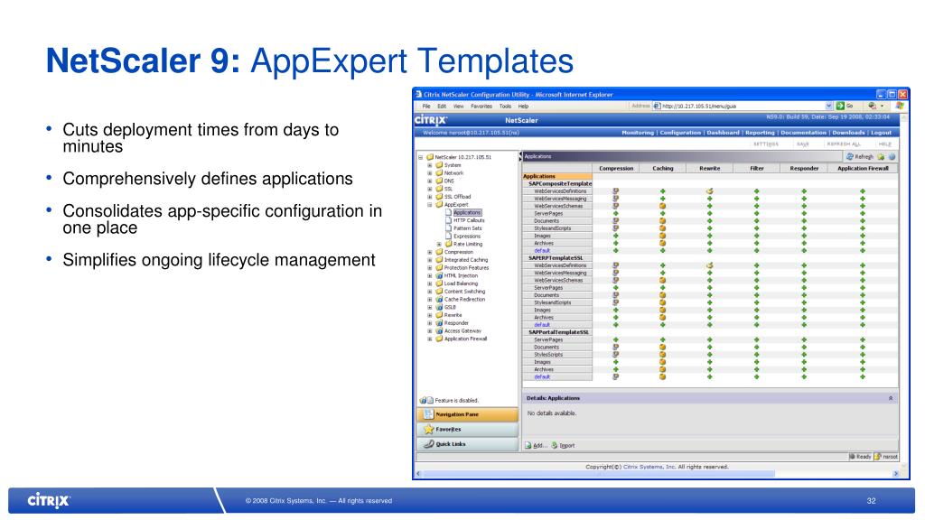
Task: Open the Help menu in IE
Action: coord(523,107)
